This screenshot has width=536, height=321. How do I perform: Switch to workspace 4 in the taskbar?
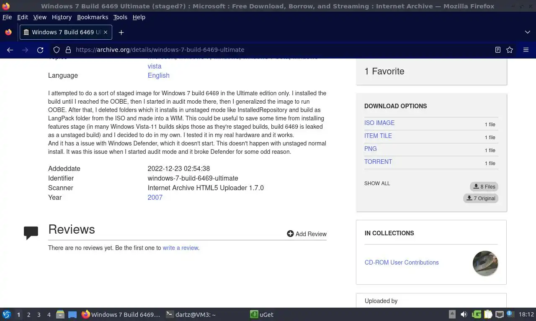coord(49,315)
